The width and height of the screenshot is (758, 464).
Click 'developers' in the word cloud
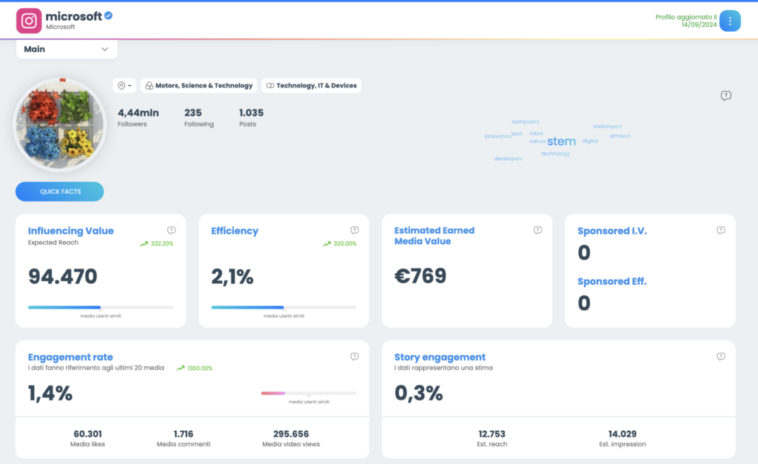pos(508,158)
